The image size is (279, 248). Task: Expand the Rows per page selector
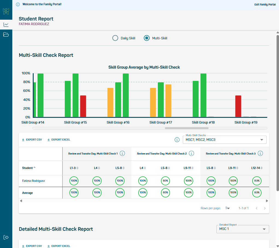tap(228, 208)
